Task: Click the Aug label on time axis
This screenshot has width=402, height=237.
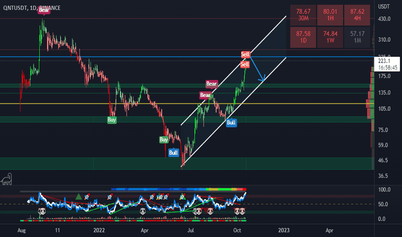Action: pyautogui.click(x=22, y=231)
